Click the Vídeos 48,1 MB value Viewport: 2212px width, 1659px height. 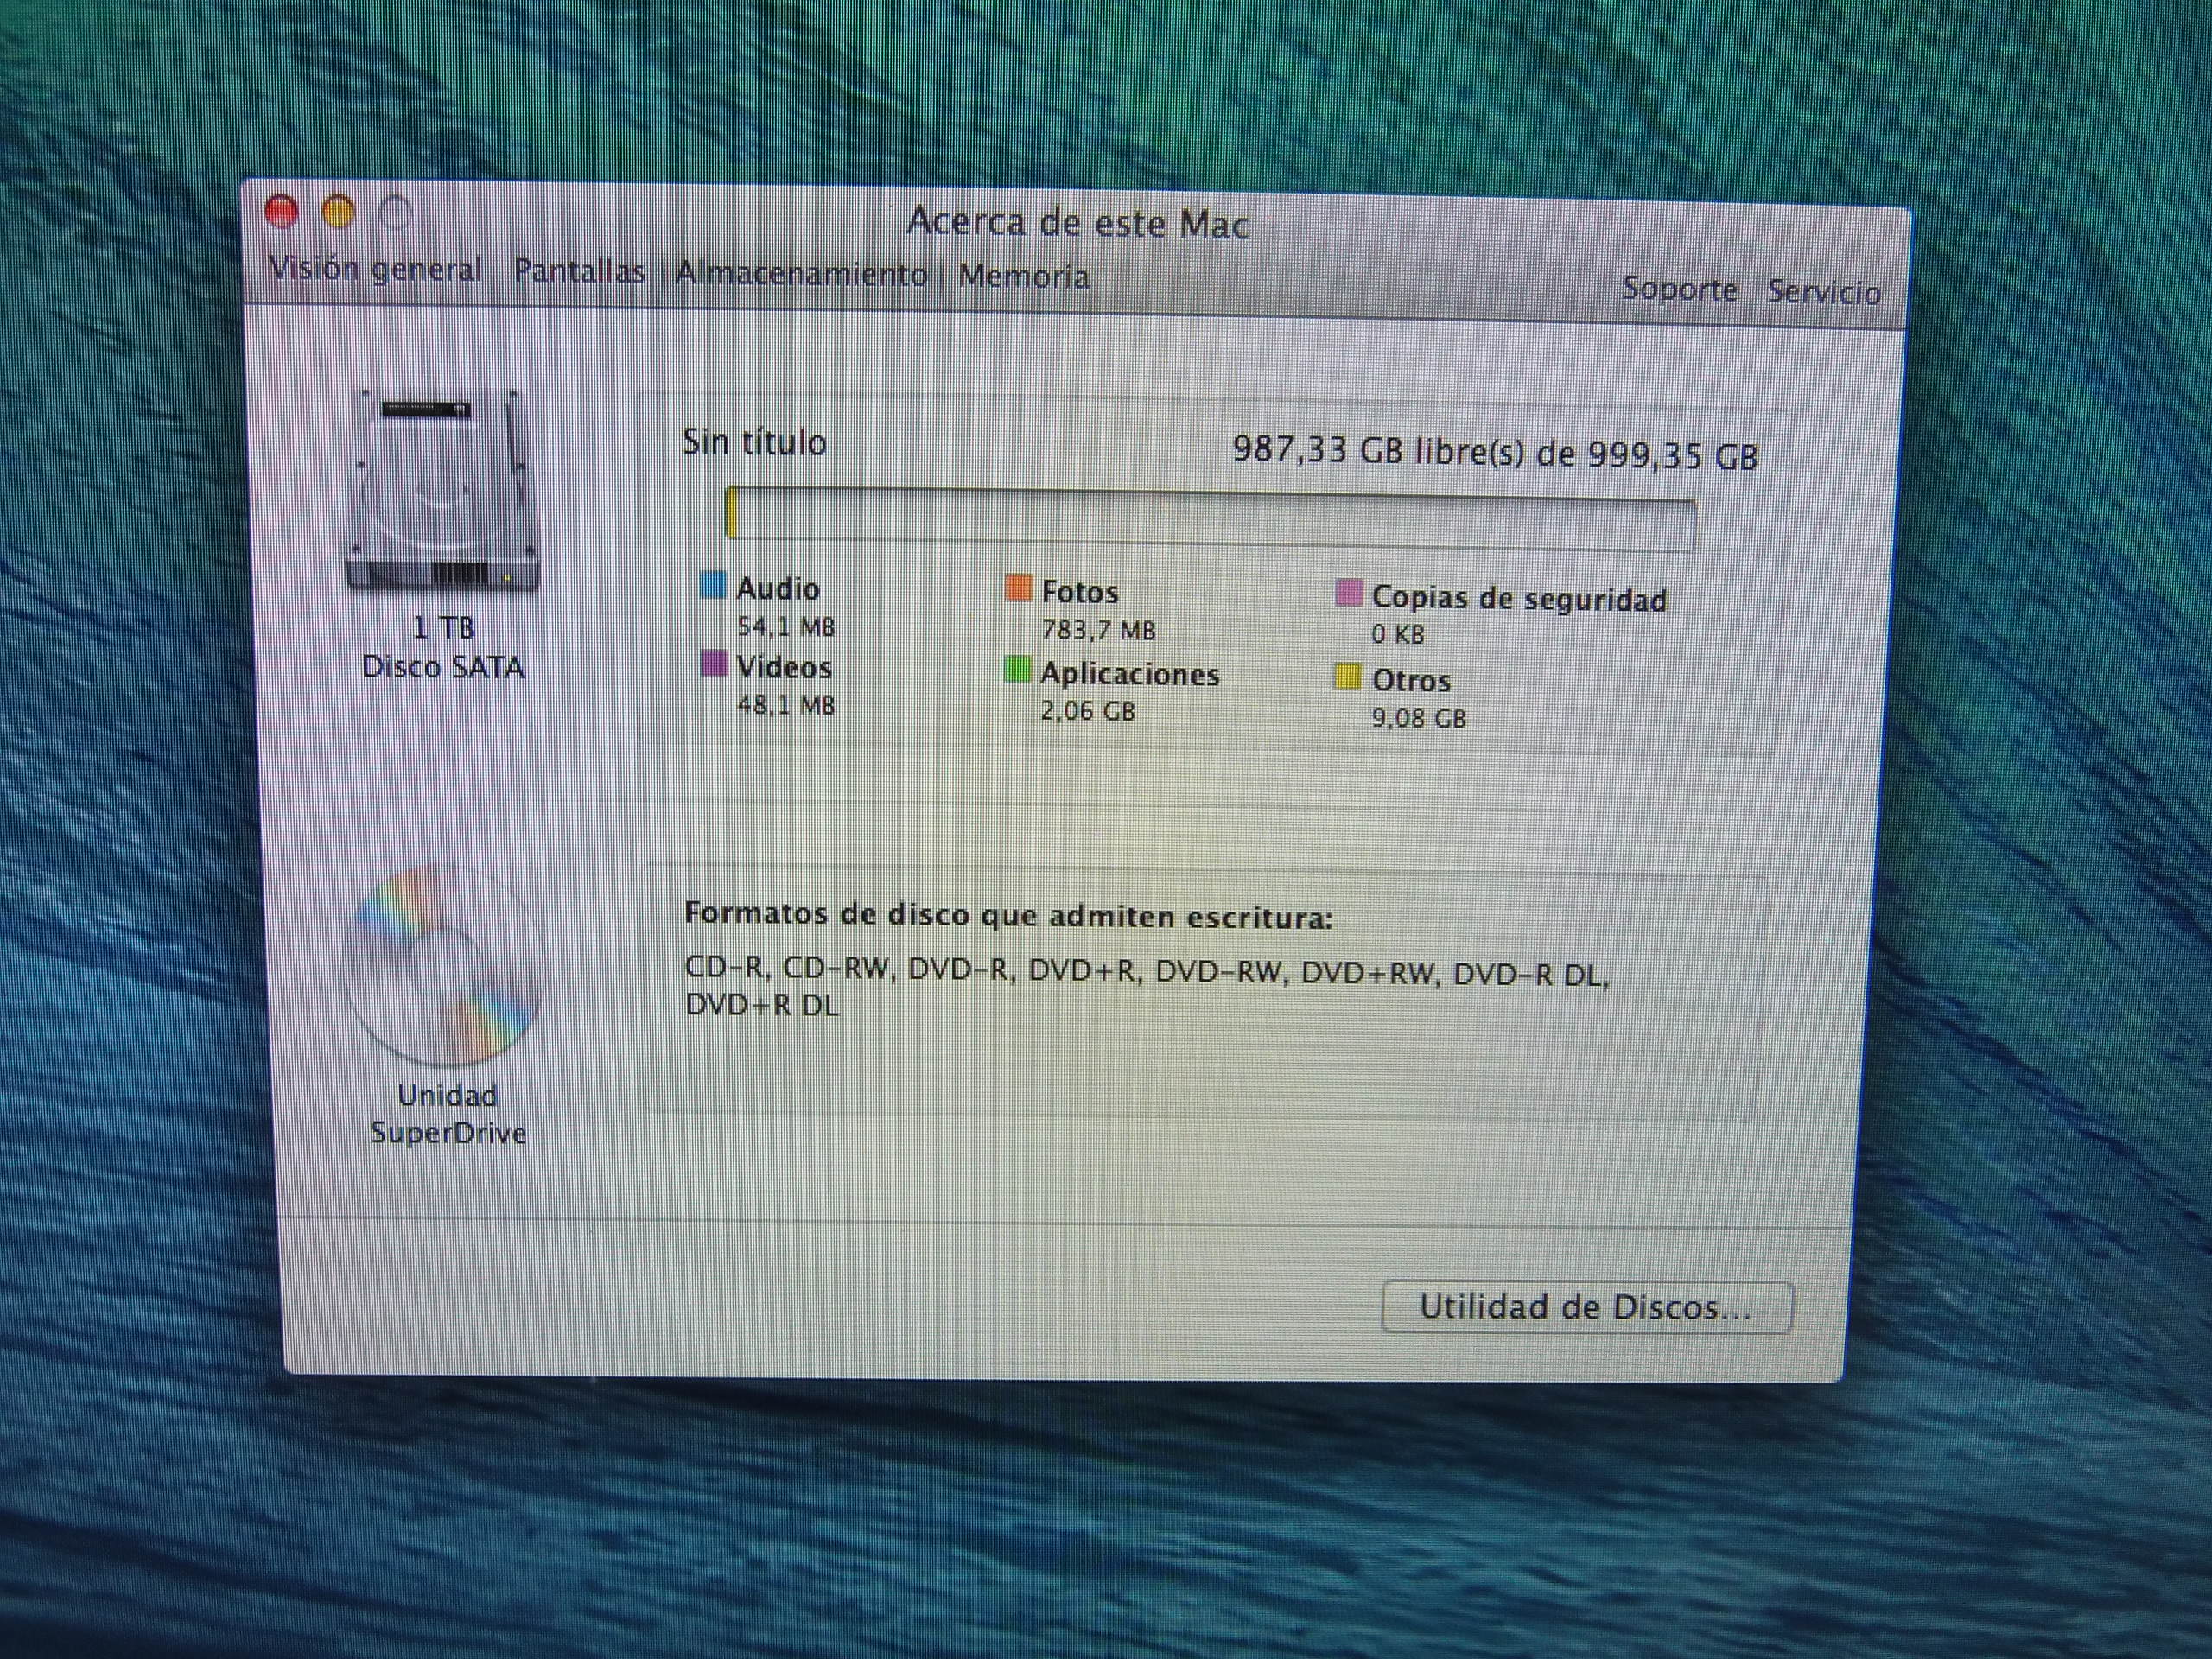click(786, 705)
